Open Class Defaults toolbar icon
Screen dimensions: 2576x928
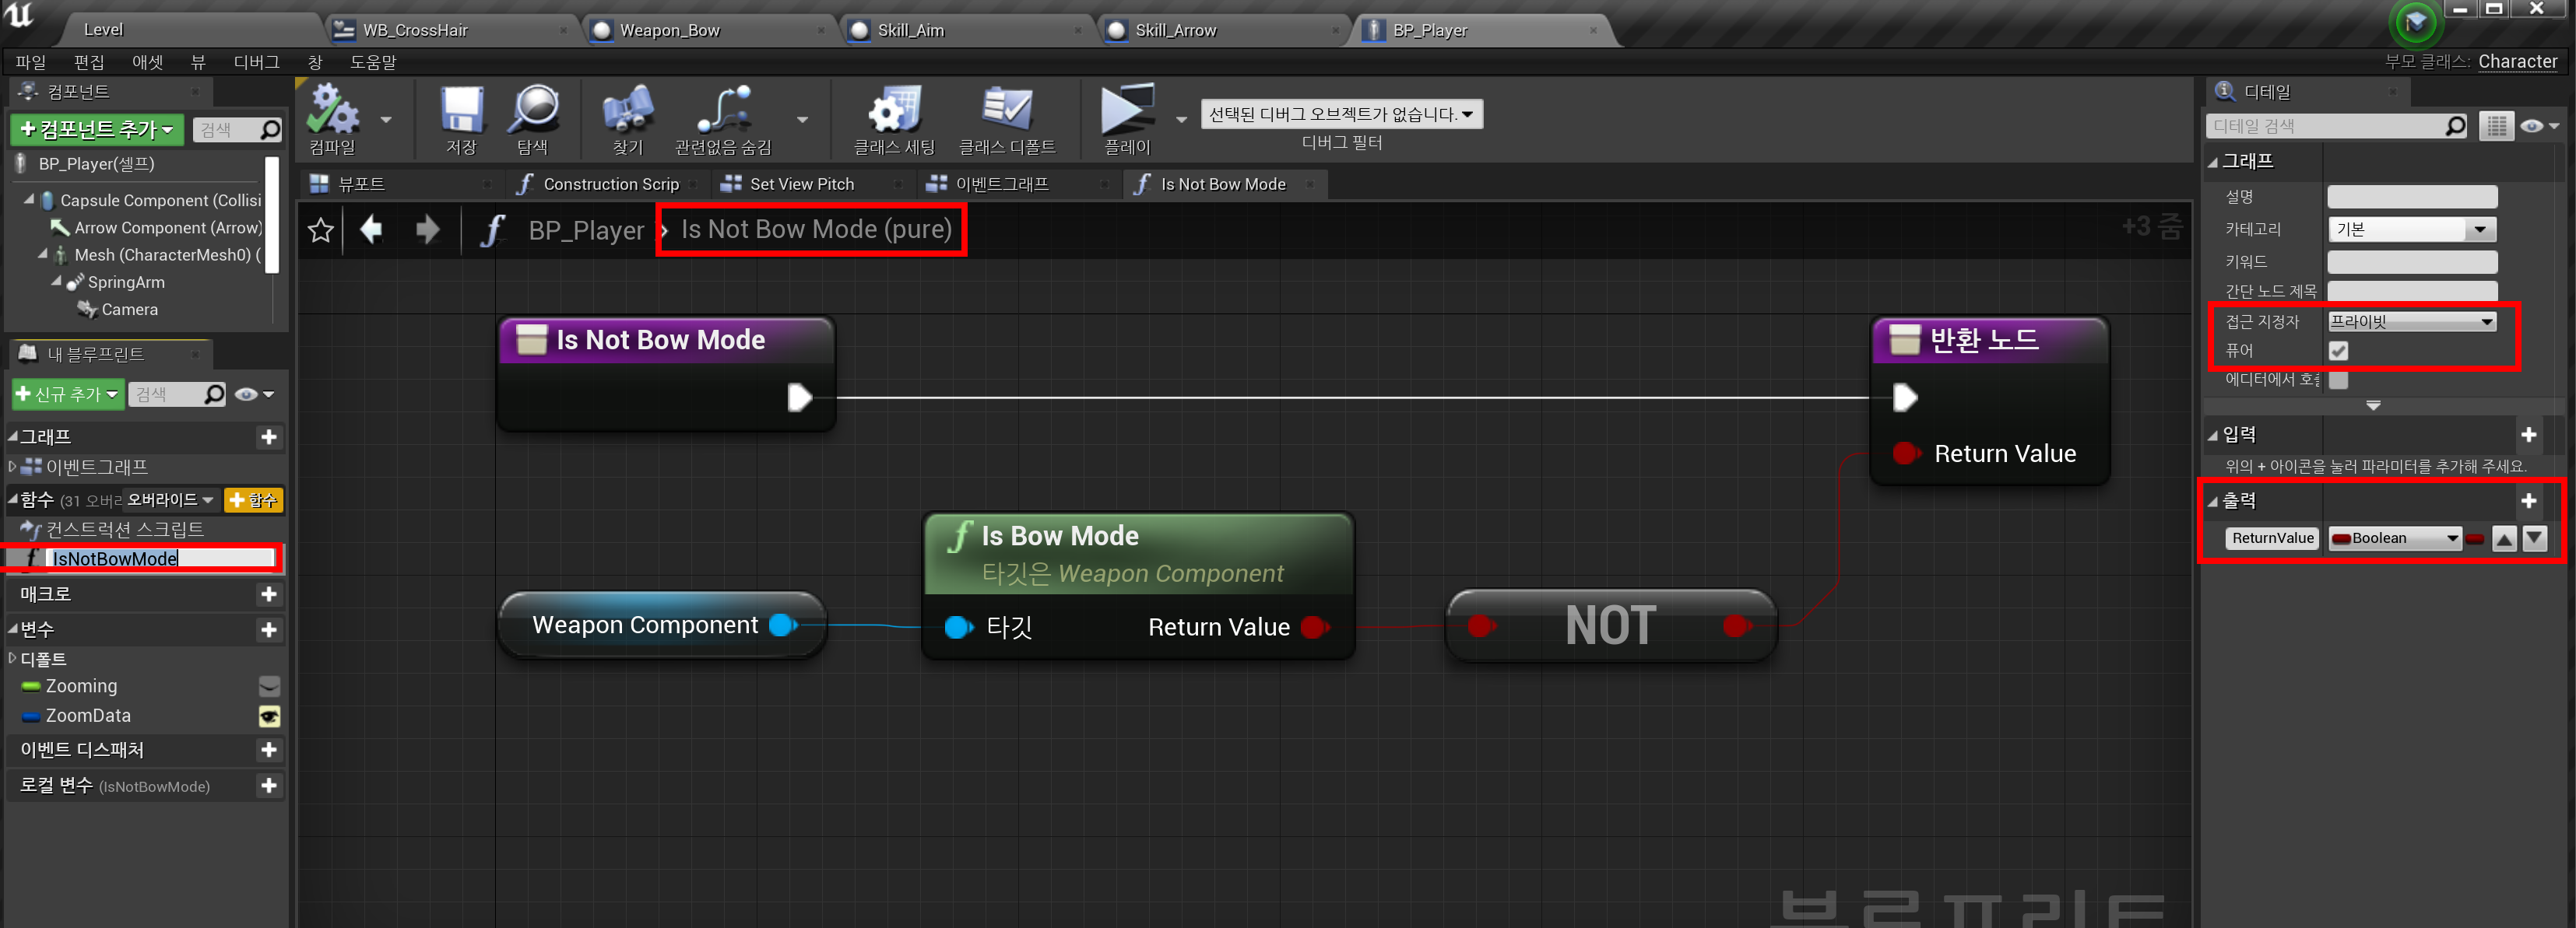[1007, 110]
